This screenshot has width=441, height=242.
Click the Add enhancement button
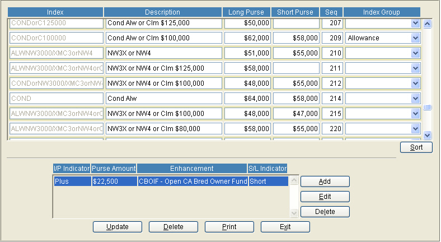tap(325, 182)
